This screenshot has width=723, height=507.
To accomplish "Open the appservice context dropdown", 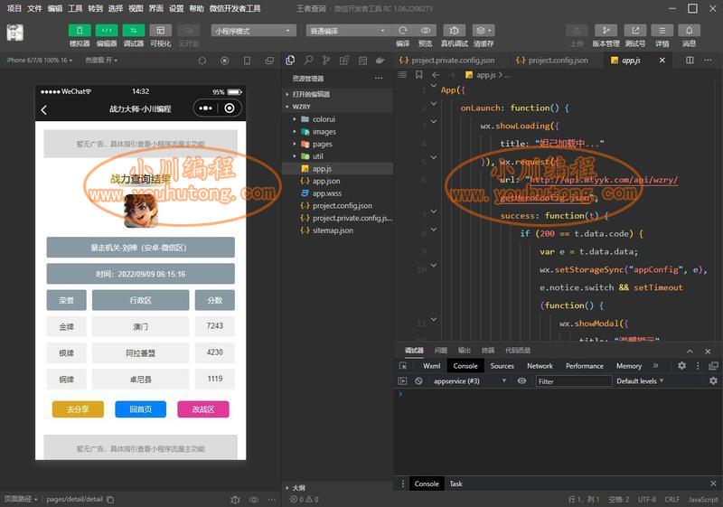I will tap(469, 381).
